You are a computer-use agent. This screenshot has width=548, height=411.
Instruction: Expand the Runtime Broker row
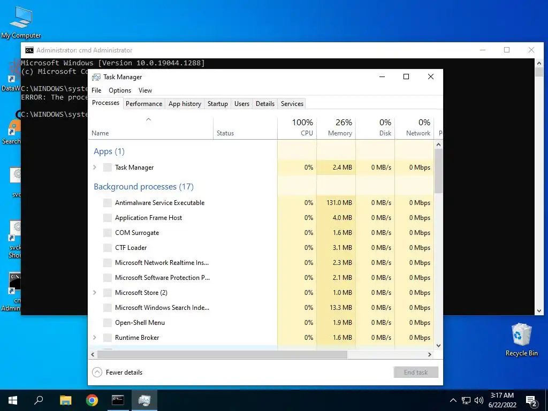[x=95, y=338]
